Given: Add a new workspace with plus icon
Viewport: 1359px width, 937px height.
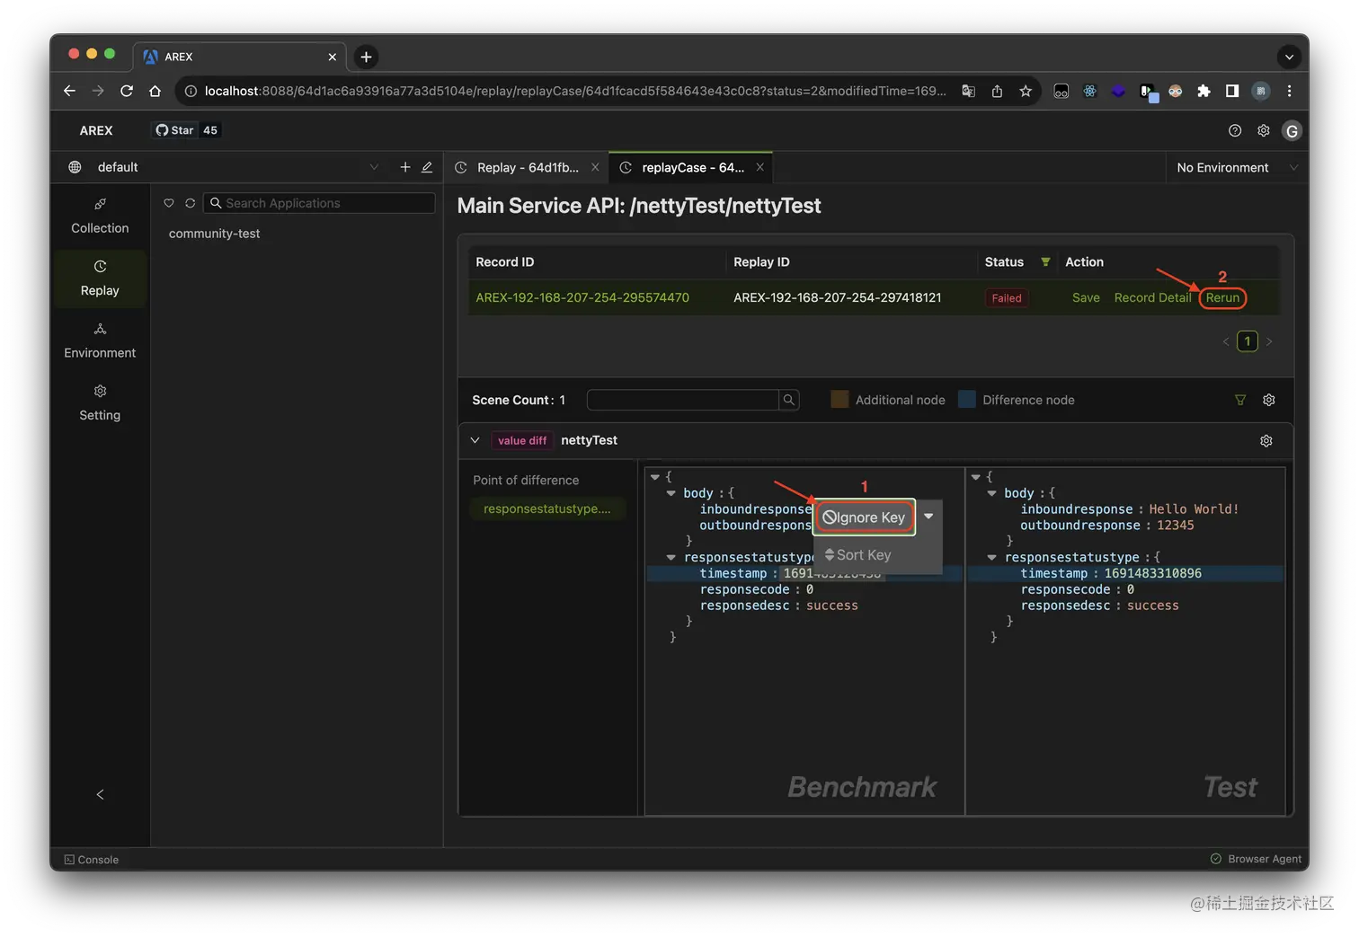Looking at the screenshot, I should (405, 167).
